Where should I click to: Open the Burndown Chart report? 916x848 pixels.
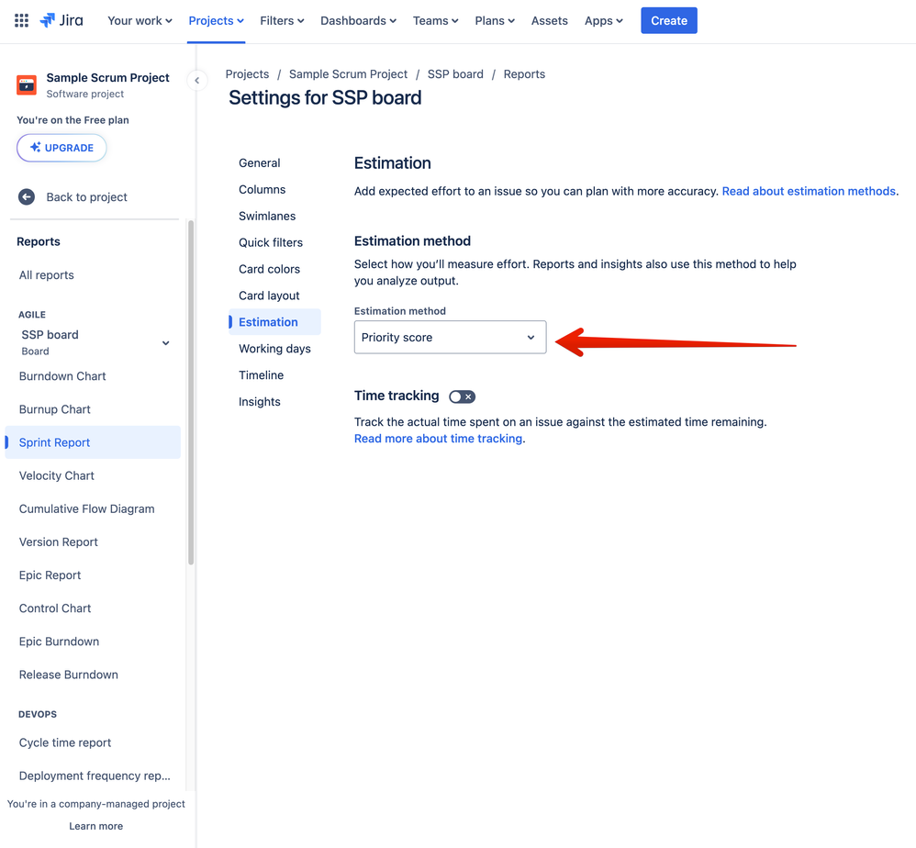pos(62,376)
